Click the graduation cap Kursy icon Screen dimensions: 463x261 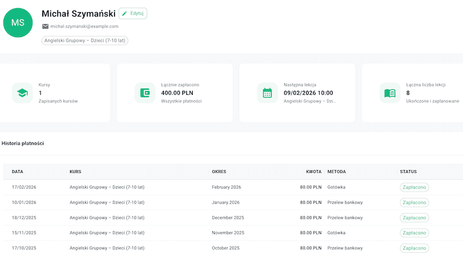click(23, 93)
